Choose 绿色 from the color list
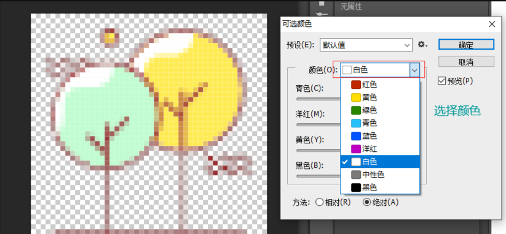The image size is (506, 234). (380, 110)
